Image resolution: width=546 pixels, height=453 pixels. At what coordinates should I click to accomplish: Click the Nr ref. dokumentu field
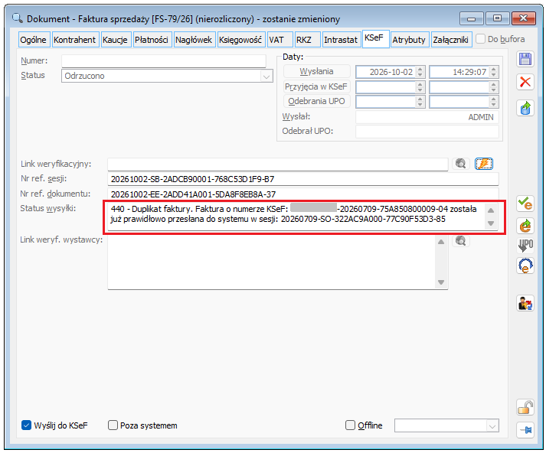303,194
